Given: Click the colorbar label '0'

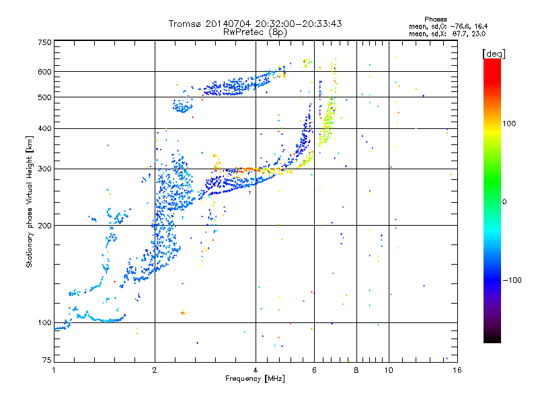Looking at the screenshot, I should click(504, 201).
